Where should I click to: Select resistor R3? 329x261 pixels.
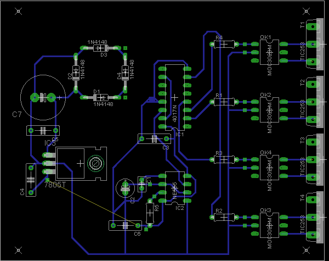click(224, 160)
